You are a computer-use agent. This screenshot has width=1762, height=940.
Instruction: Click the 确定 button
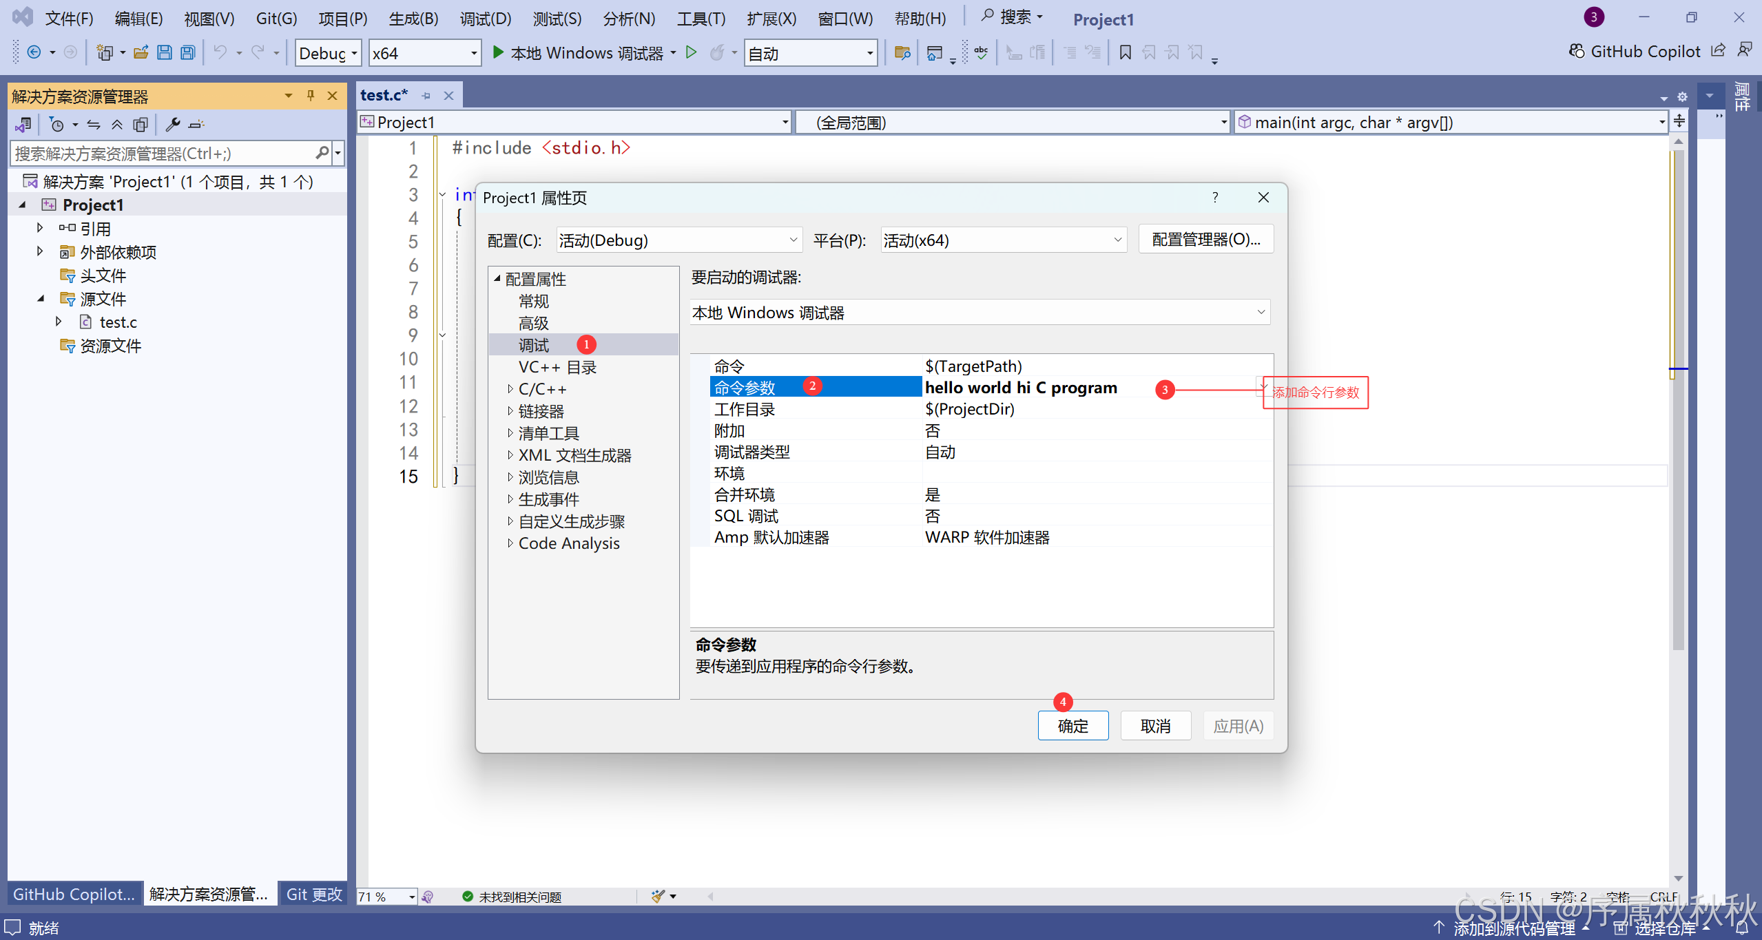1072,726
